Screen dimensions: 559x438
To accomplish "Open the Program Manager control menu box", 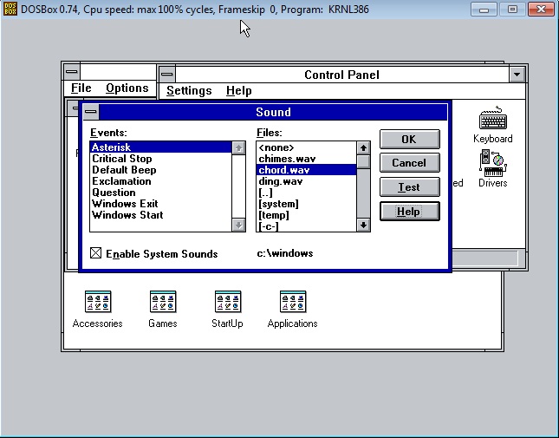I will tap(72, 72).
